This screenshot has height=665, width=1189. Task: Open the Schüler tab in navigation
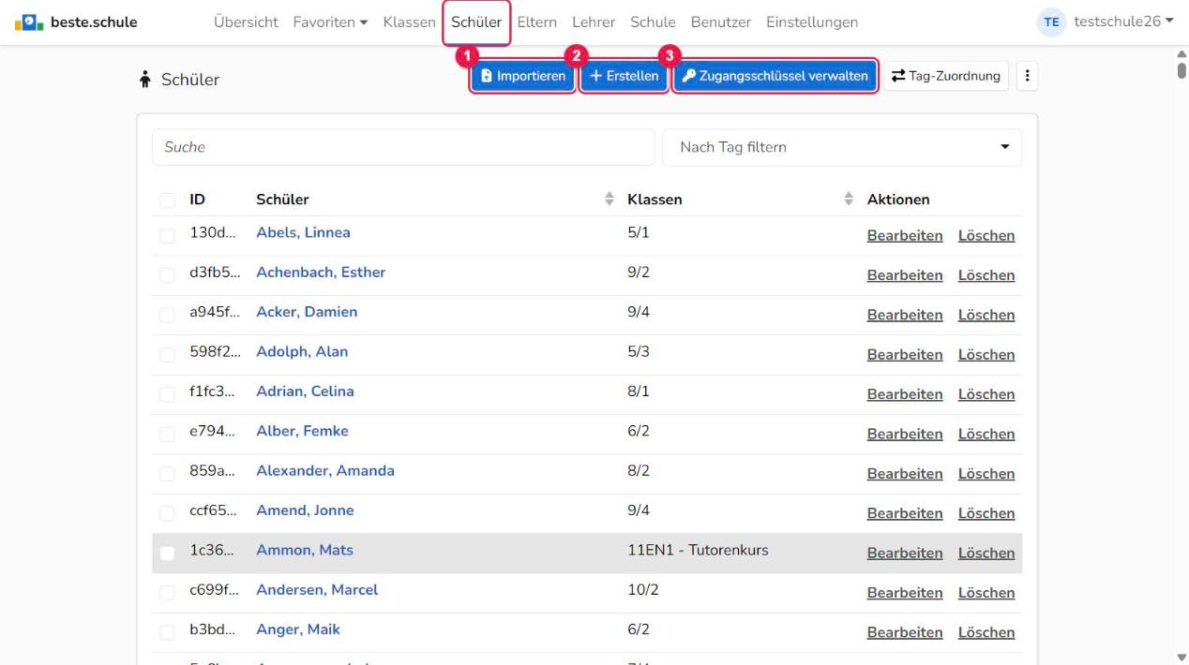point(476,22)
